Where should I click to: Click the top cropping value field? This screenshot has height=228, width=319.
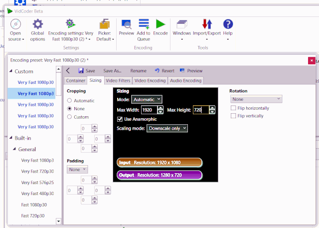86,128
